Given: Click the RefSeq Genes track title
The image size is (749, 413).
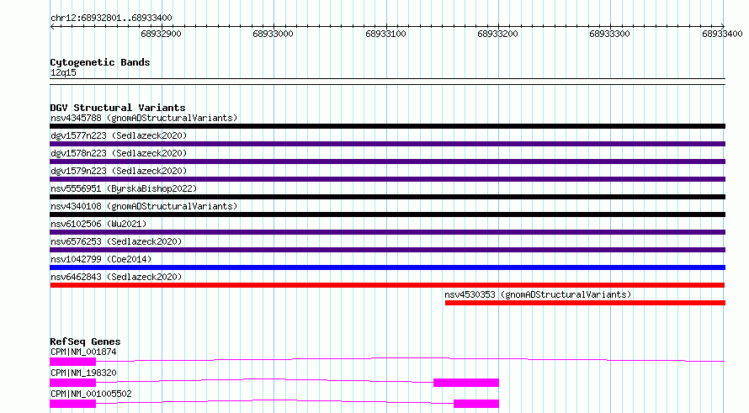Looking at the screenshot, I should click(85, 342).
